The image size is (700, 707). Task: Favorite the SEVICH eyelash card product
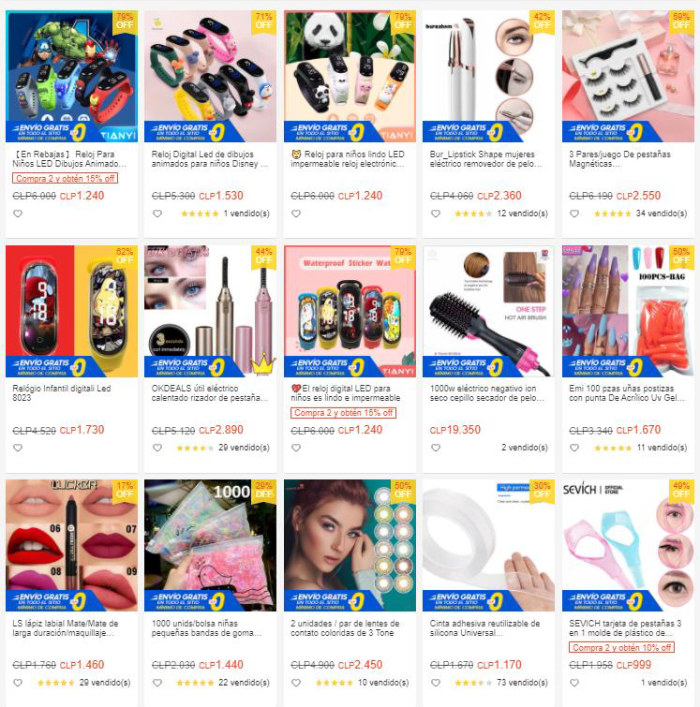point(574,683)
